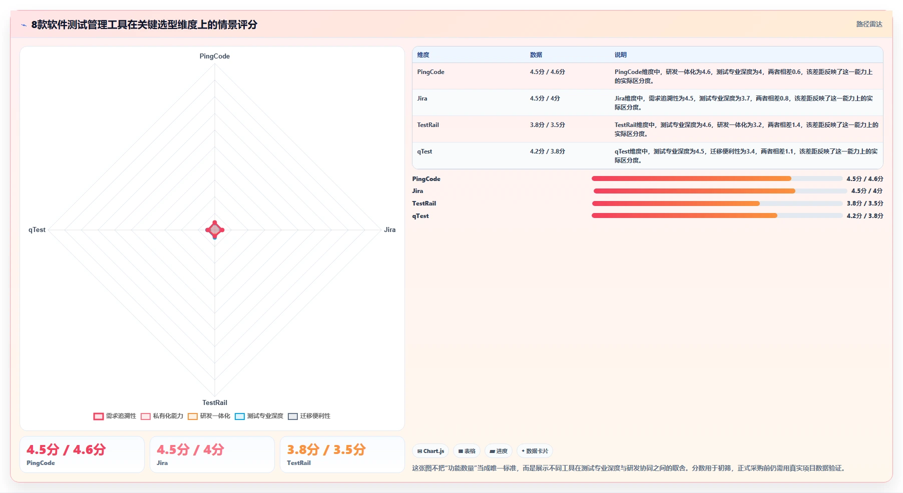The image size is (903, 493).
Task: Click the 4.5分 / 4.6分 table cell
Action: coord(548,72)
